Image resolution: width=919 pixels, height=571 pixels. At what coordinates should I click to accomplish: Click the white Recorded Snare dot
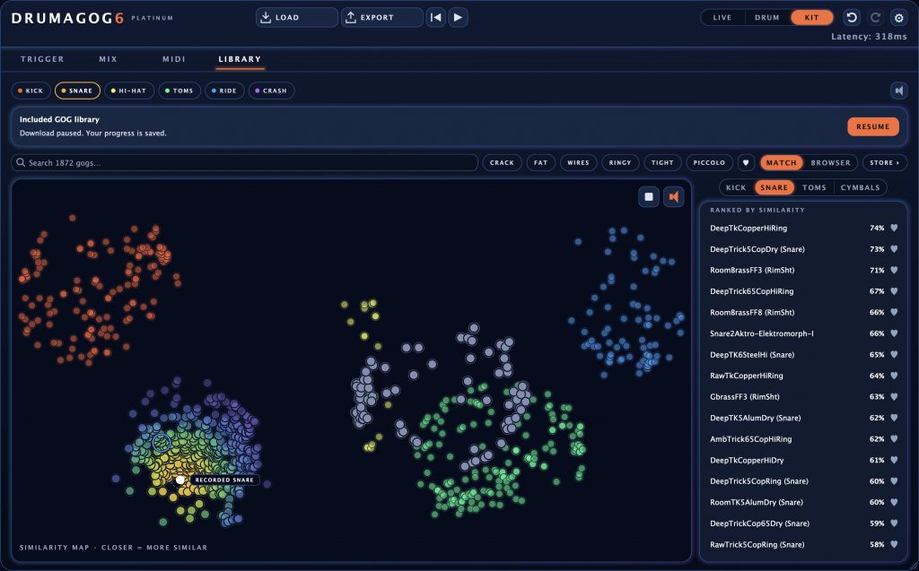179,480
